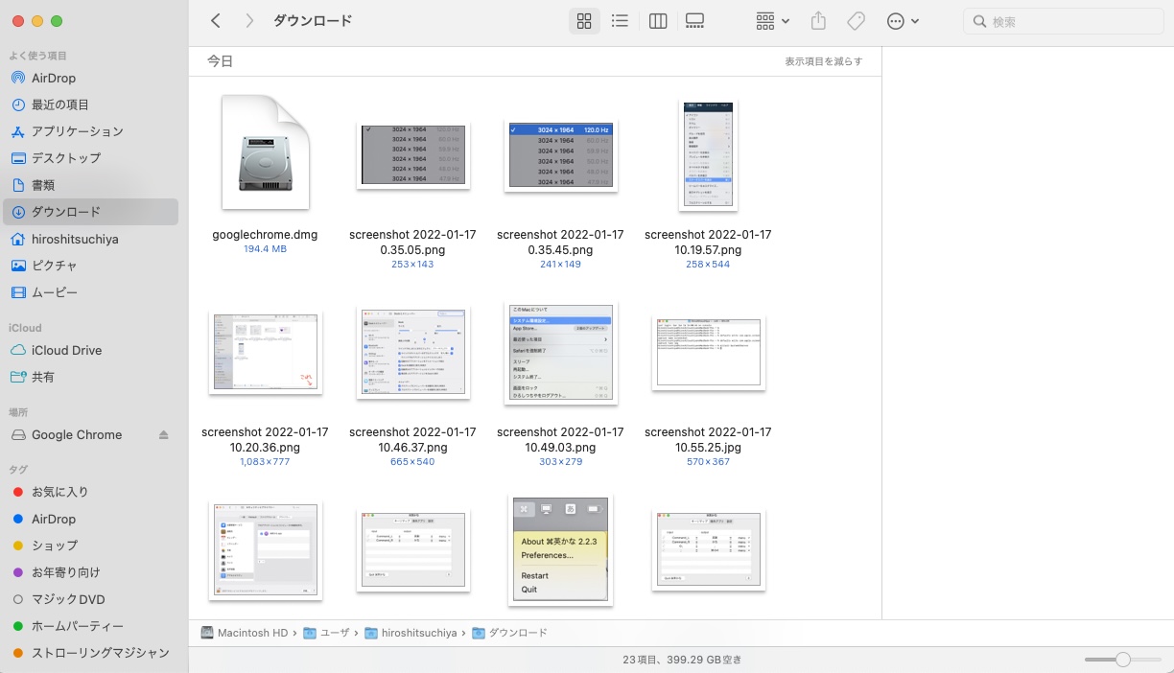Screen dimensions: 1174x673
Task: Open iCloud Drive in the sidebar
Action: point(66,351)
